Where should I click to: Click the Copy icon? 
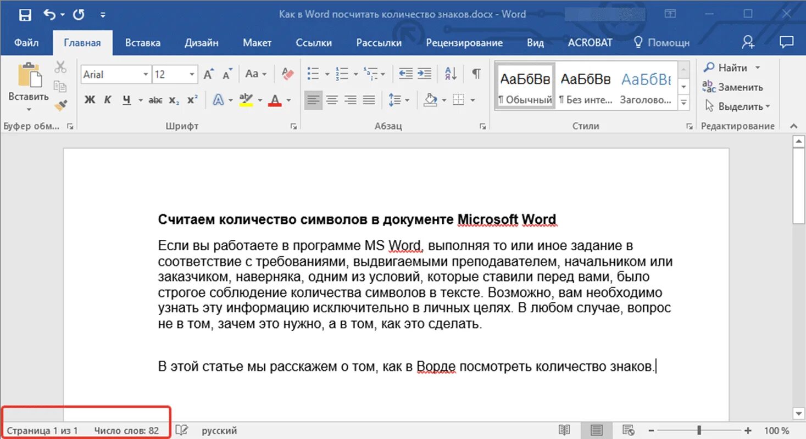click(x=60, y=86)
